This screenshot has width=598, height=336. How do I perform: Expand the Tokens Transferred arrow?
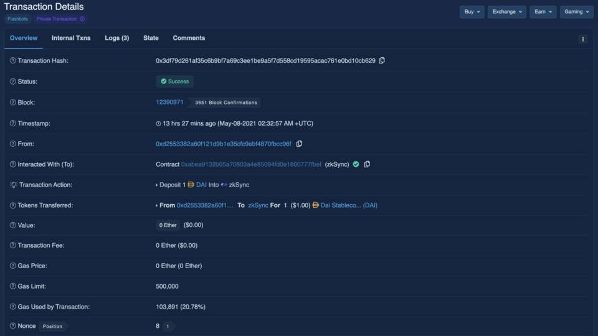(x=157, y=205)
